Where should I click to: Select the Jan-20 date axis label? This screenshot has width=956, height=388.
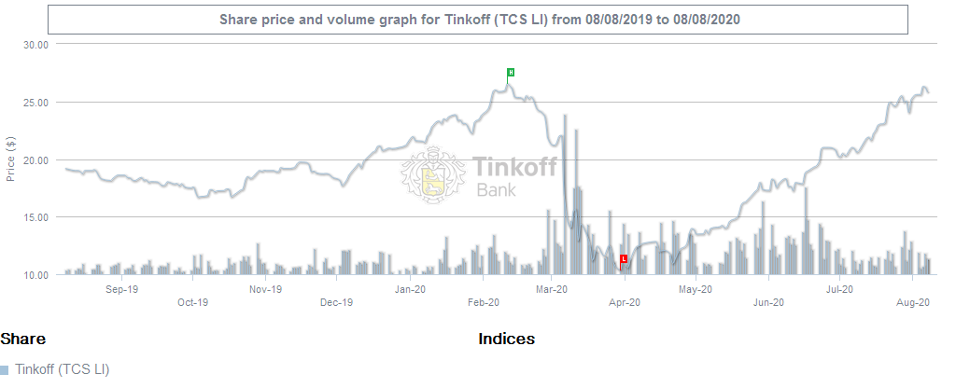point(411,289)
